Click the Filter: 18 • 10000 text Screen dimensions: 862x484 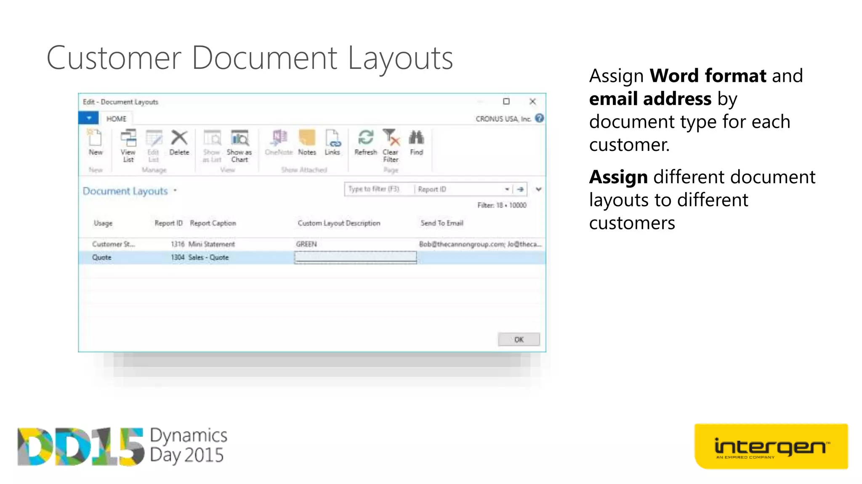502,205
